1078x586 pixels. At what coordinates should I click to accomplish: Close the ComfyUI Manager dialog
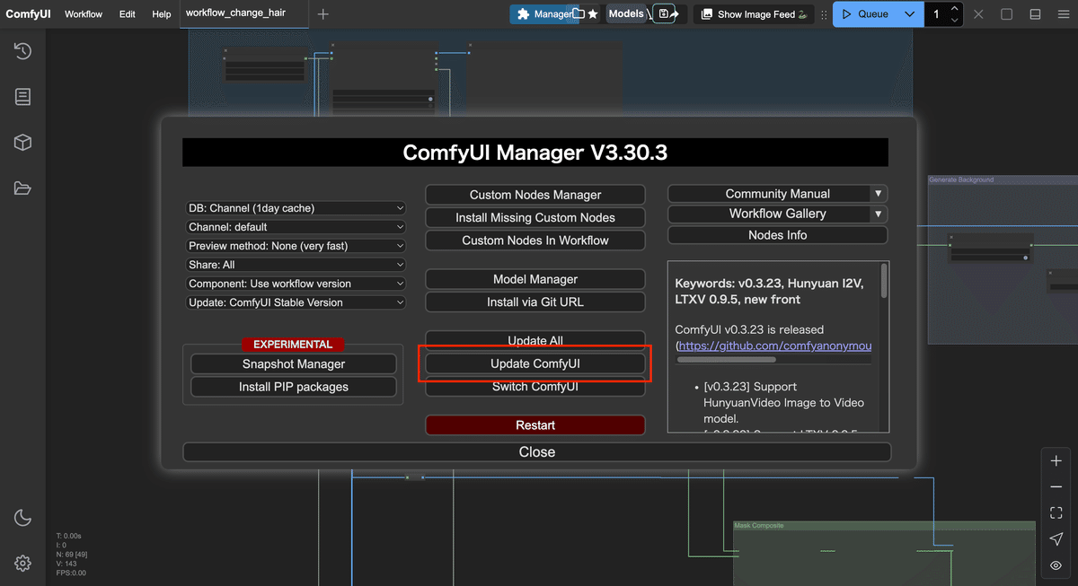pyautogui.click(x=537, y=452)
